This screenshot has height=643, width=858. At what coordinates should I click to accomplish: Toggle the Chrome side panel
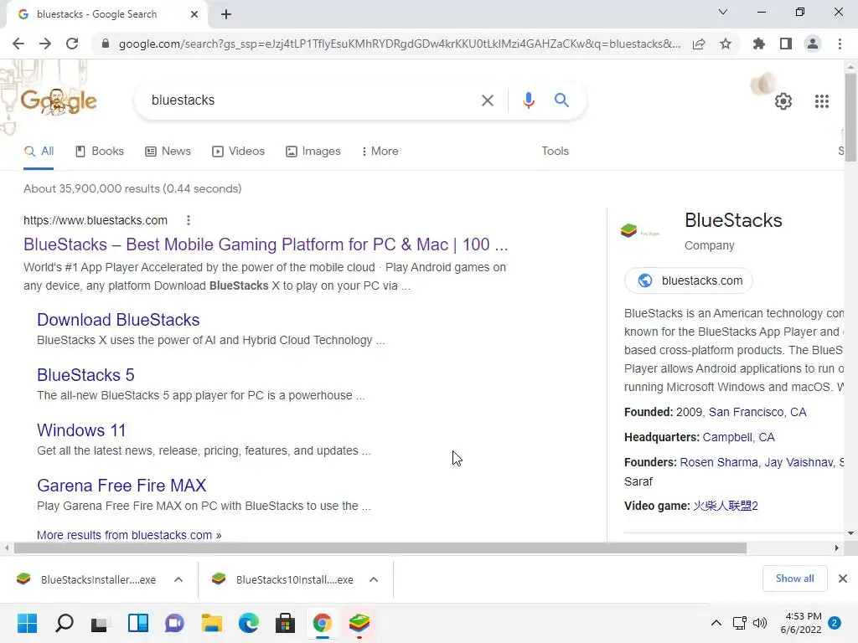click(786, 44)
